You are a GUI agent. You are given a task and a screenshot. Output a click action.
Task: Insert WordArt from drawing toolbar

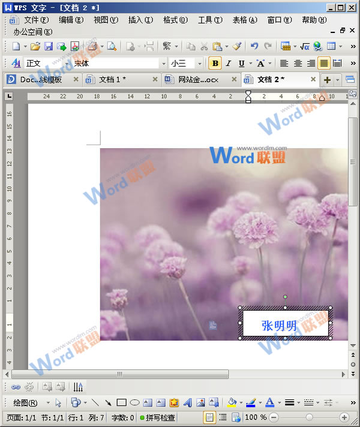tap(188, 402)
